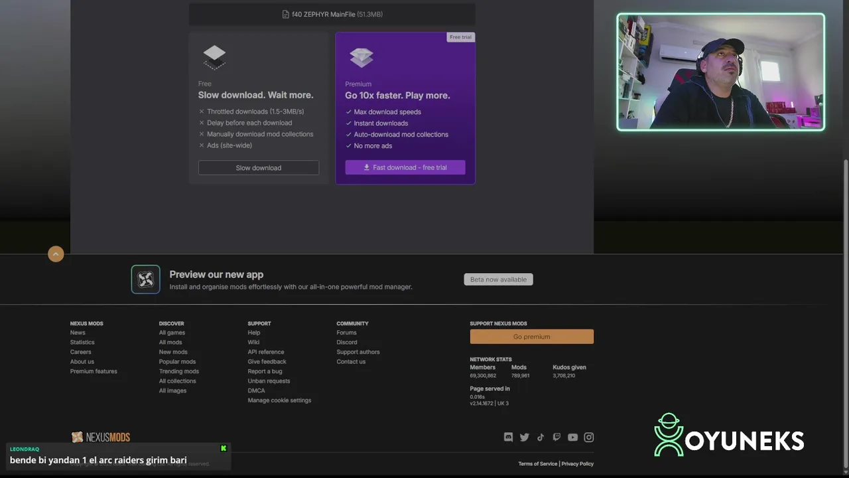Click the Free tier stacked-layers icon
Image resolution: width=849 pixels, height=478 pixels.
tap(214, 58)
